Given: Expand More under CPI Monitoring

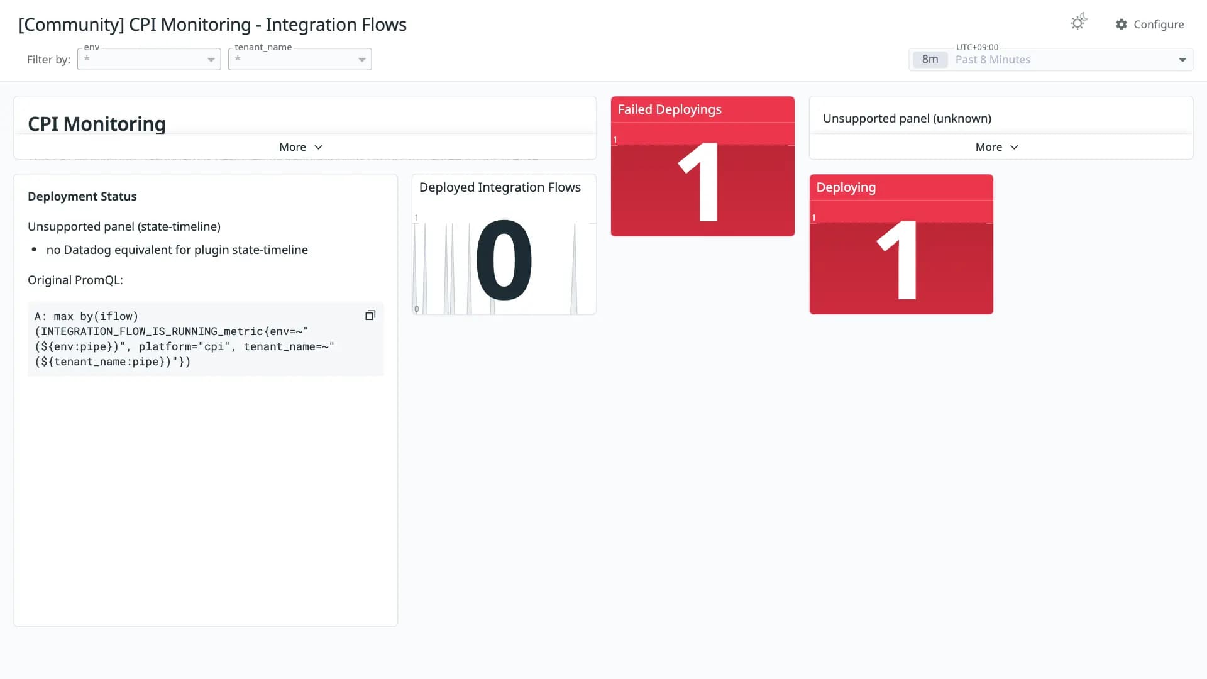Looking at the screenshot, I should [301, 147].
